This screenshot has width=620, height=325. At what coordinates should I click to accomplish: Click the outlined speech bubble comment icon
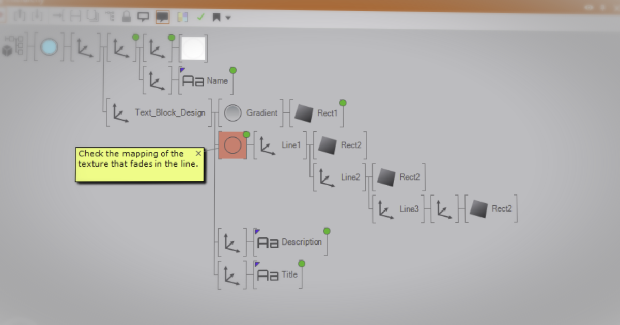click(143, 17)
